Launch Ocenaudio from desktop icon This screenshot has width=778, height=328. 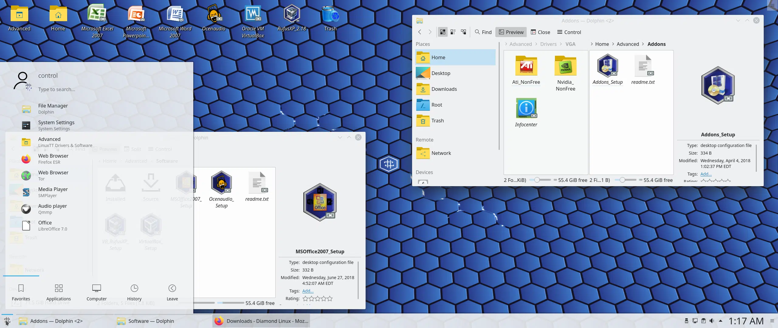214,18
